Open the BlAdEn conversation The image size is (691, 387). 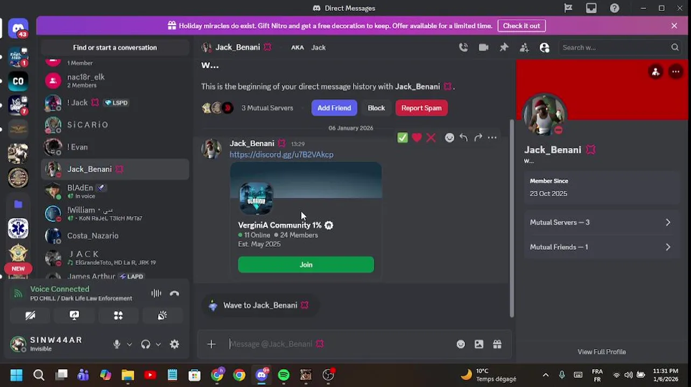click(x=115, y=191)
